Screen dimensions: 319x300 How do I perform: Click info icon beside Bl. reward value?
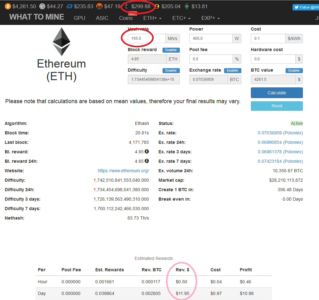point(147,151)
